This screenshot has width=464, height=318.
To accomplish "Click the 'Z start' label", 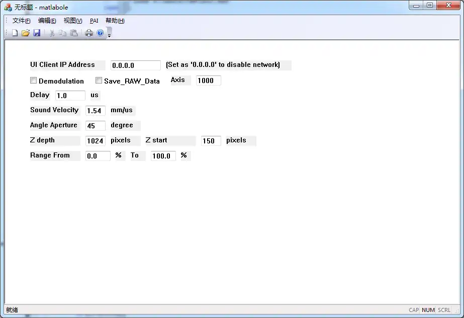I will pos(156,140).
